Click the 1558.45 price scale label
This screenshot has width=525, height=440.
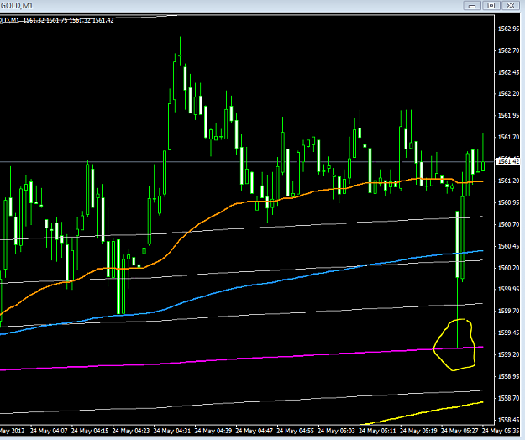tap(508, 420)
